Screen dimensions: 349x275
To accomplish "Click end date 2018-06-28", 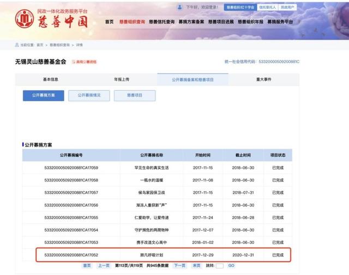I will coord(243,217).
